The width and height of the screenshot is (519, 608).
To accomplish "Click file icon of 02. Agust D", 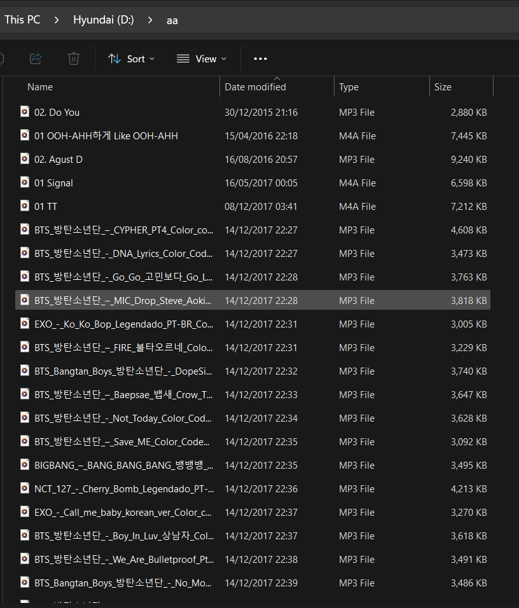I will 25,159.
